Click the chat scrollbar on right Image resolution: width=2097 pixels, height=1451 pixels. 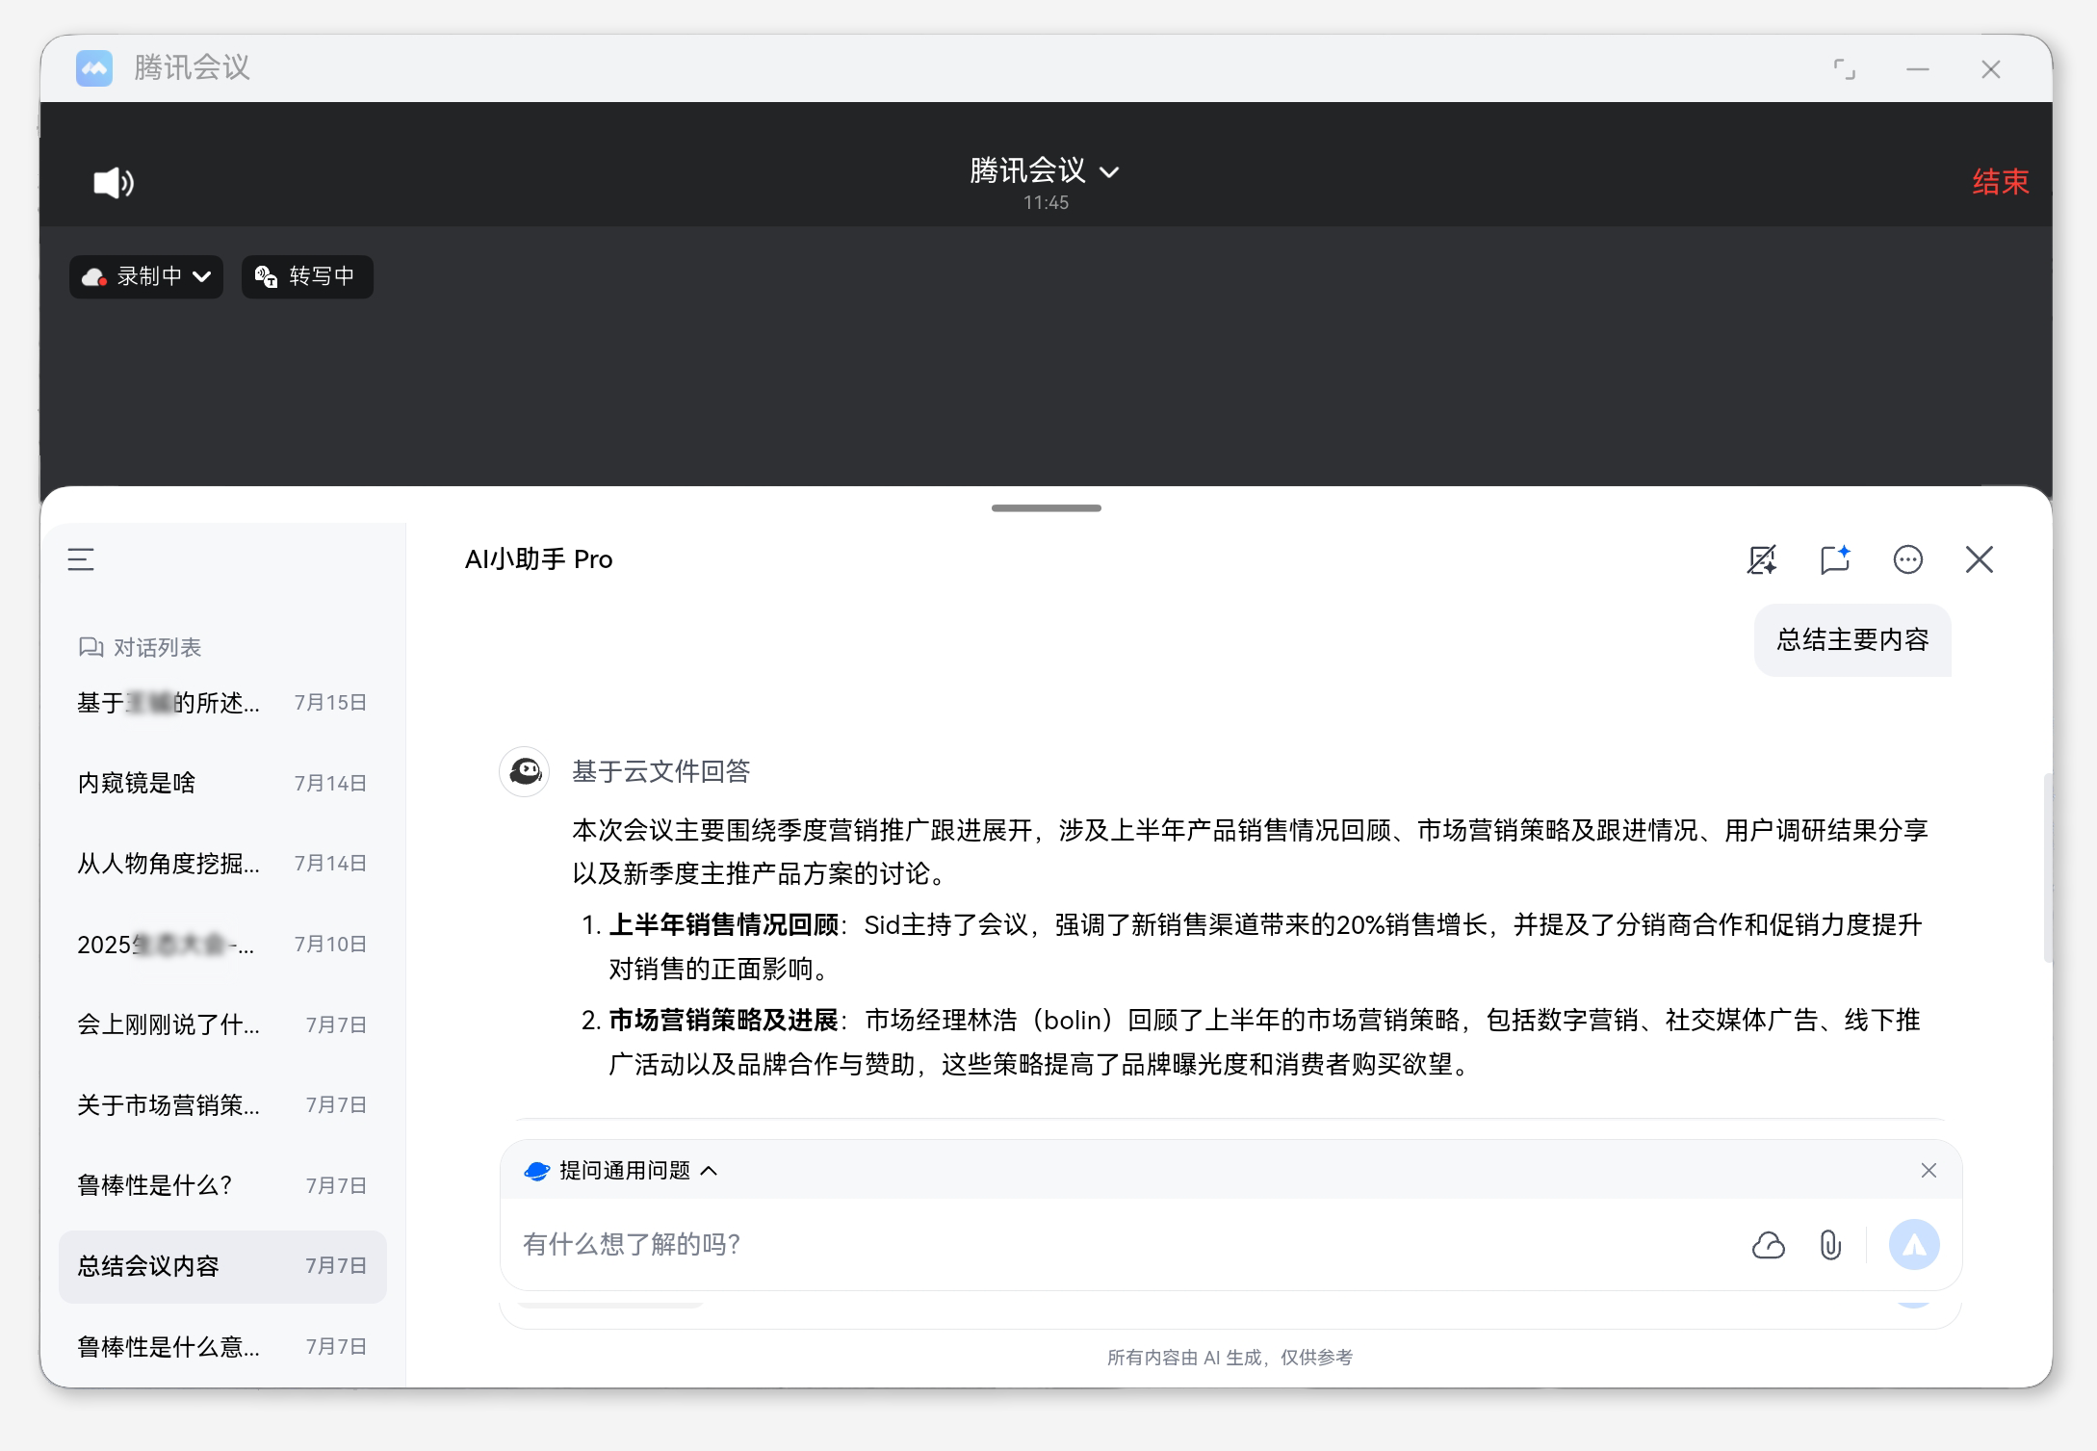click(x=2047, y=867)
